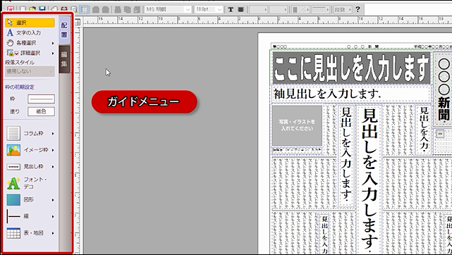Open help with the question mark icon

[x=358, y=9]
